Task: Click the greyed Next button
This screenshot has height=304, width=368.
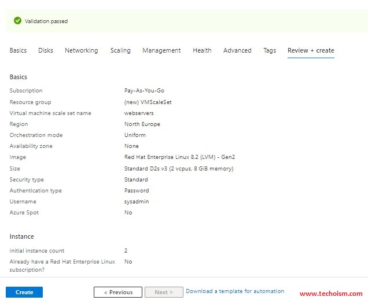Action: (x=164, y=292)
